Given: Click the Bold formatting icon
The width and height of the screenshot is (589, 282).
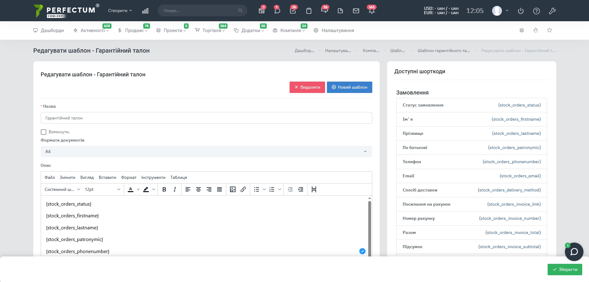Looking at the screenshot, I should [164, 189].
